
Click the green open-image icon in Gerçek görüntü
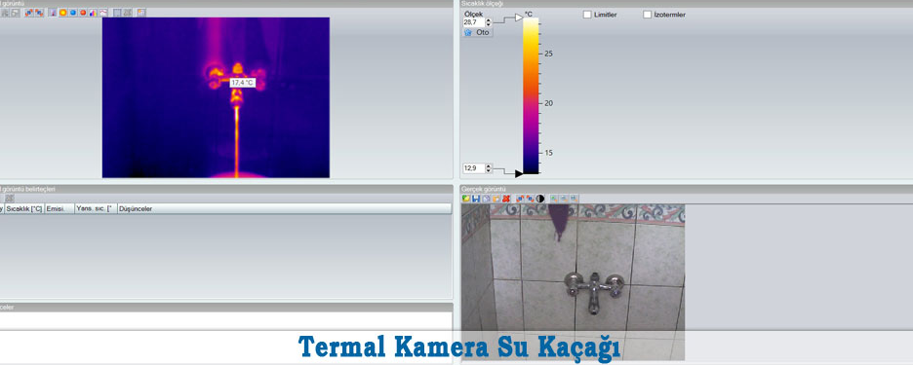(x=466, y=199)
